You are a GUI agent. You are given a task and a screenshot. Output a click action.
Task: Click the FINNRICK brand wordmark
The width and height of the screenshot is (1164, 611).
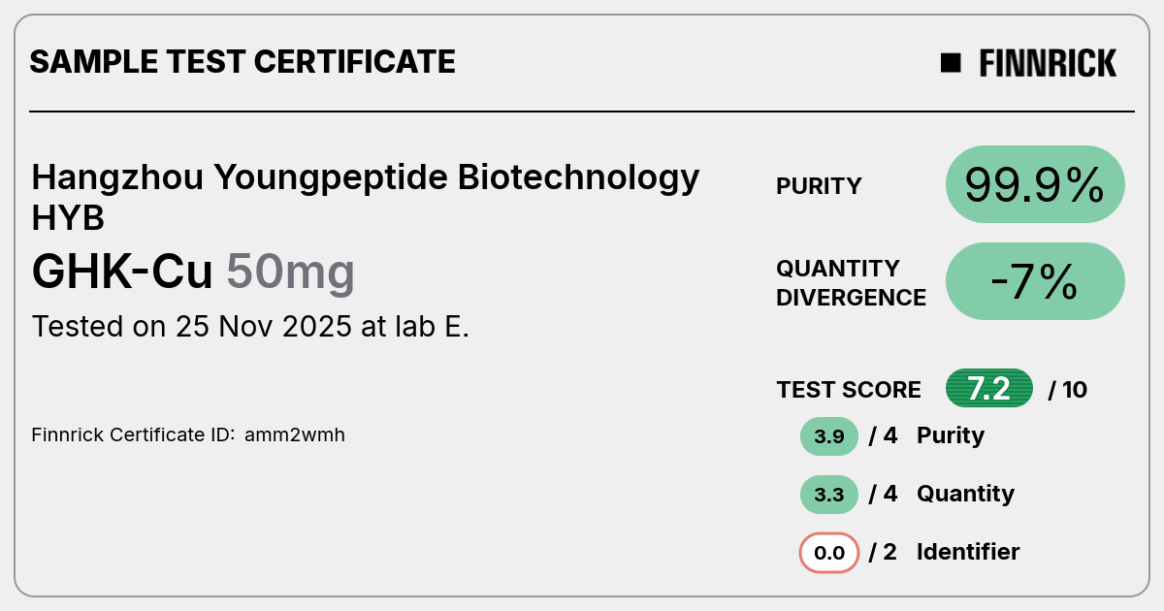click(1048, 63)
